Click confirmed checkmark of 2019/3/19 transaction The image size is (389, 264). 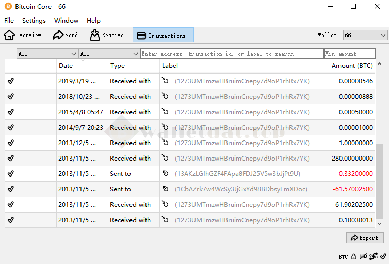[11, 81]
